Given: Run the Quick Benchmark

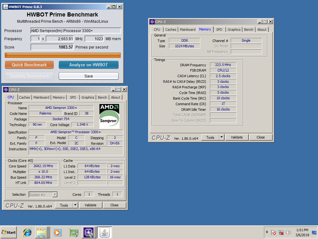Looking at the screenshot, I should 29,65.
